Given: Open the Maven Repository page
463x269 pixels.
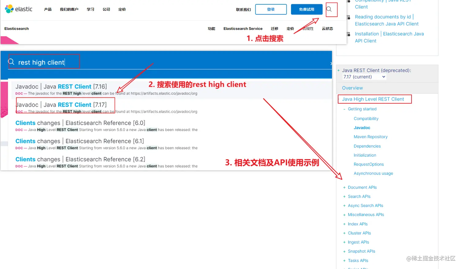Looking at the screenshot, I should click(371, 137).
